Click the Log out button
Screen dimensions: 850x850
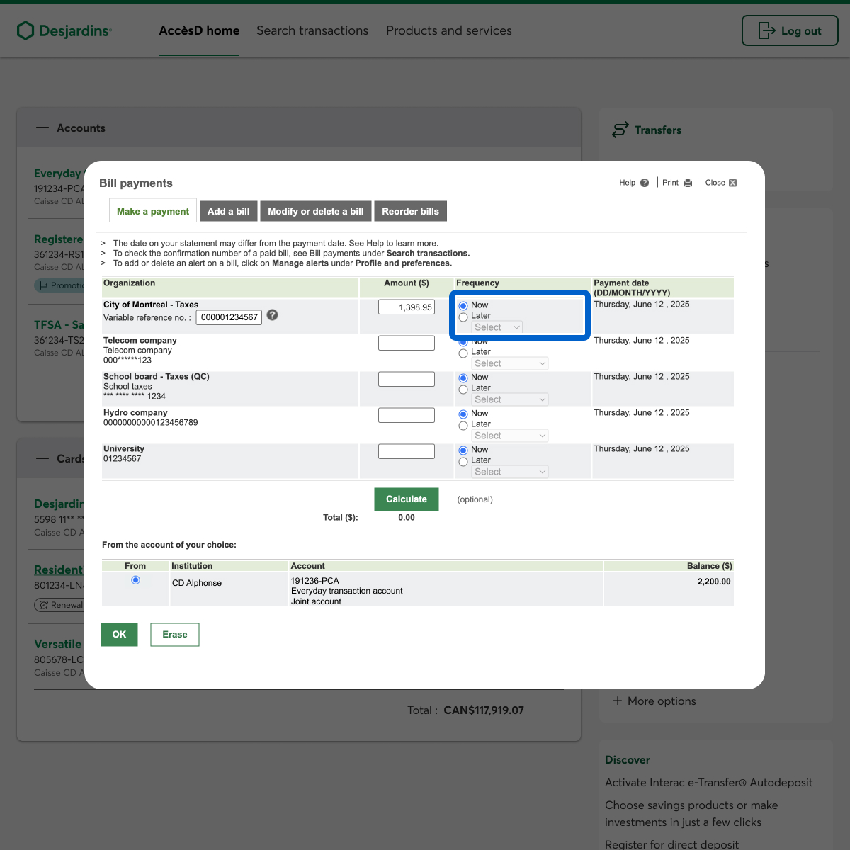pos(790,30)
